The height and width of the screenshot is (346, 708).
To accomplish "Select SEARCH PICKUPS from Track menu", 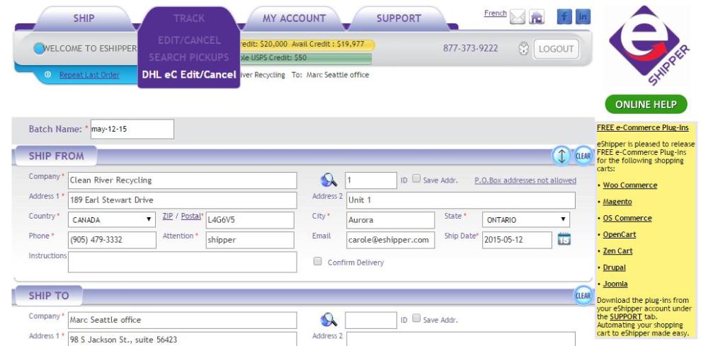I will coord(189,57).
